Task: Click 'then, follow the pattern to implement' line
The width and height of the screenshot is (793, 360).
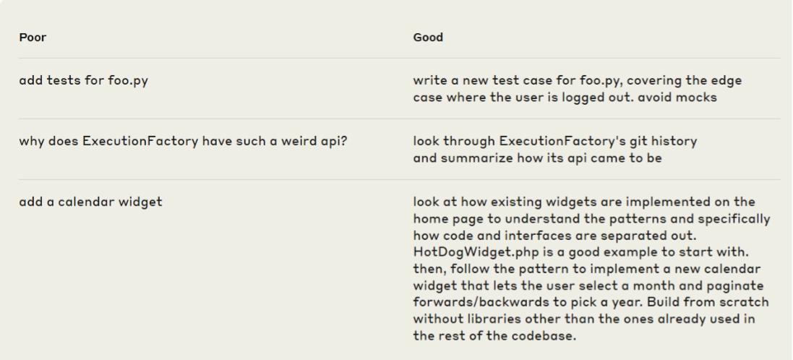Action: (587, 268)
